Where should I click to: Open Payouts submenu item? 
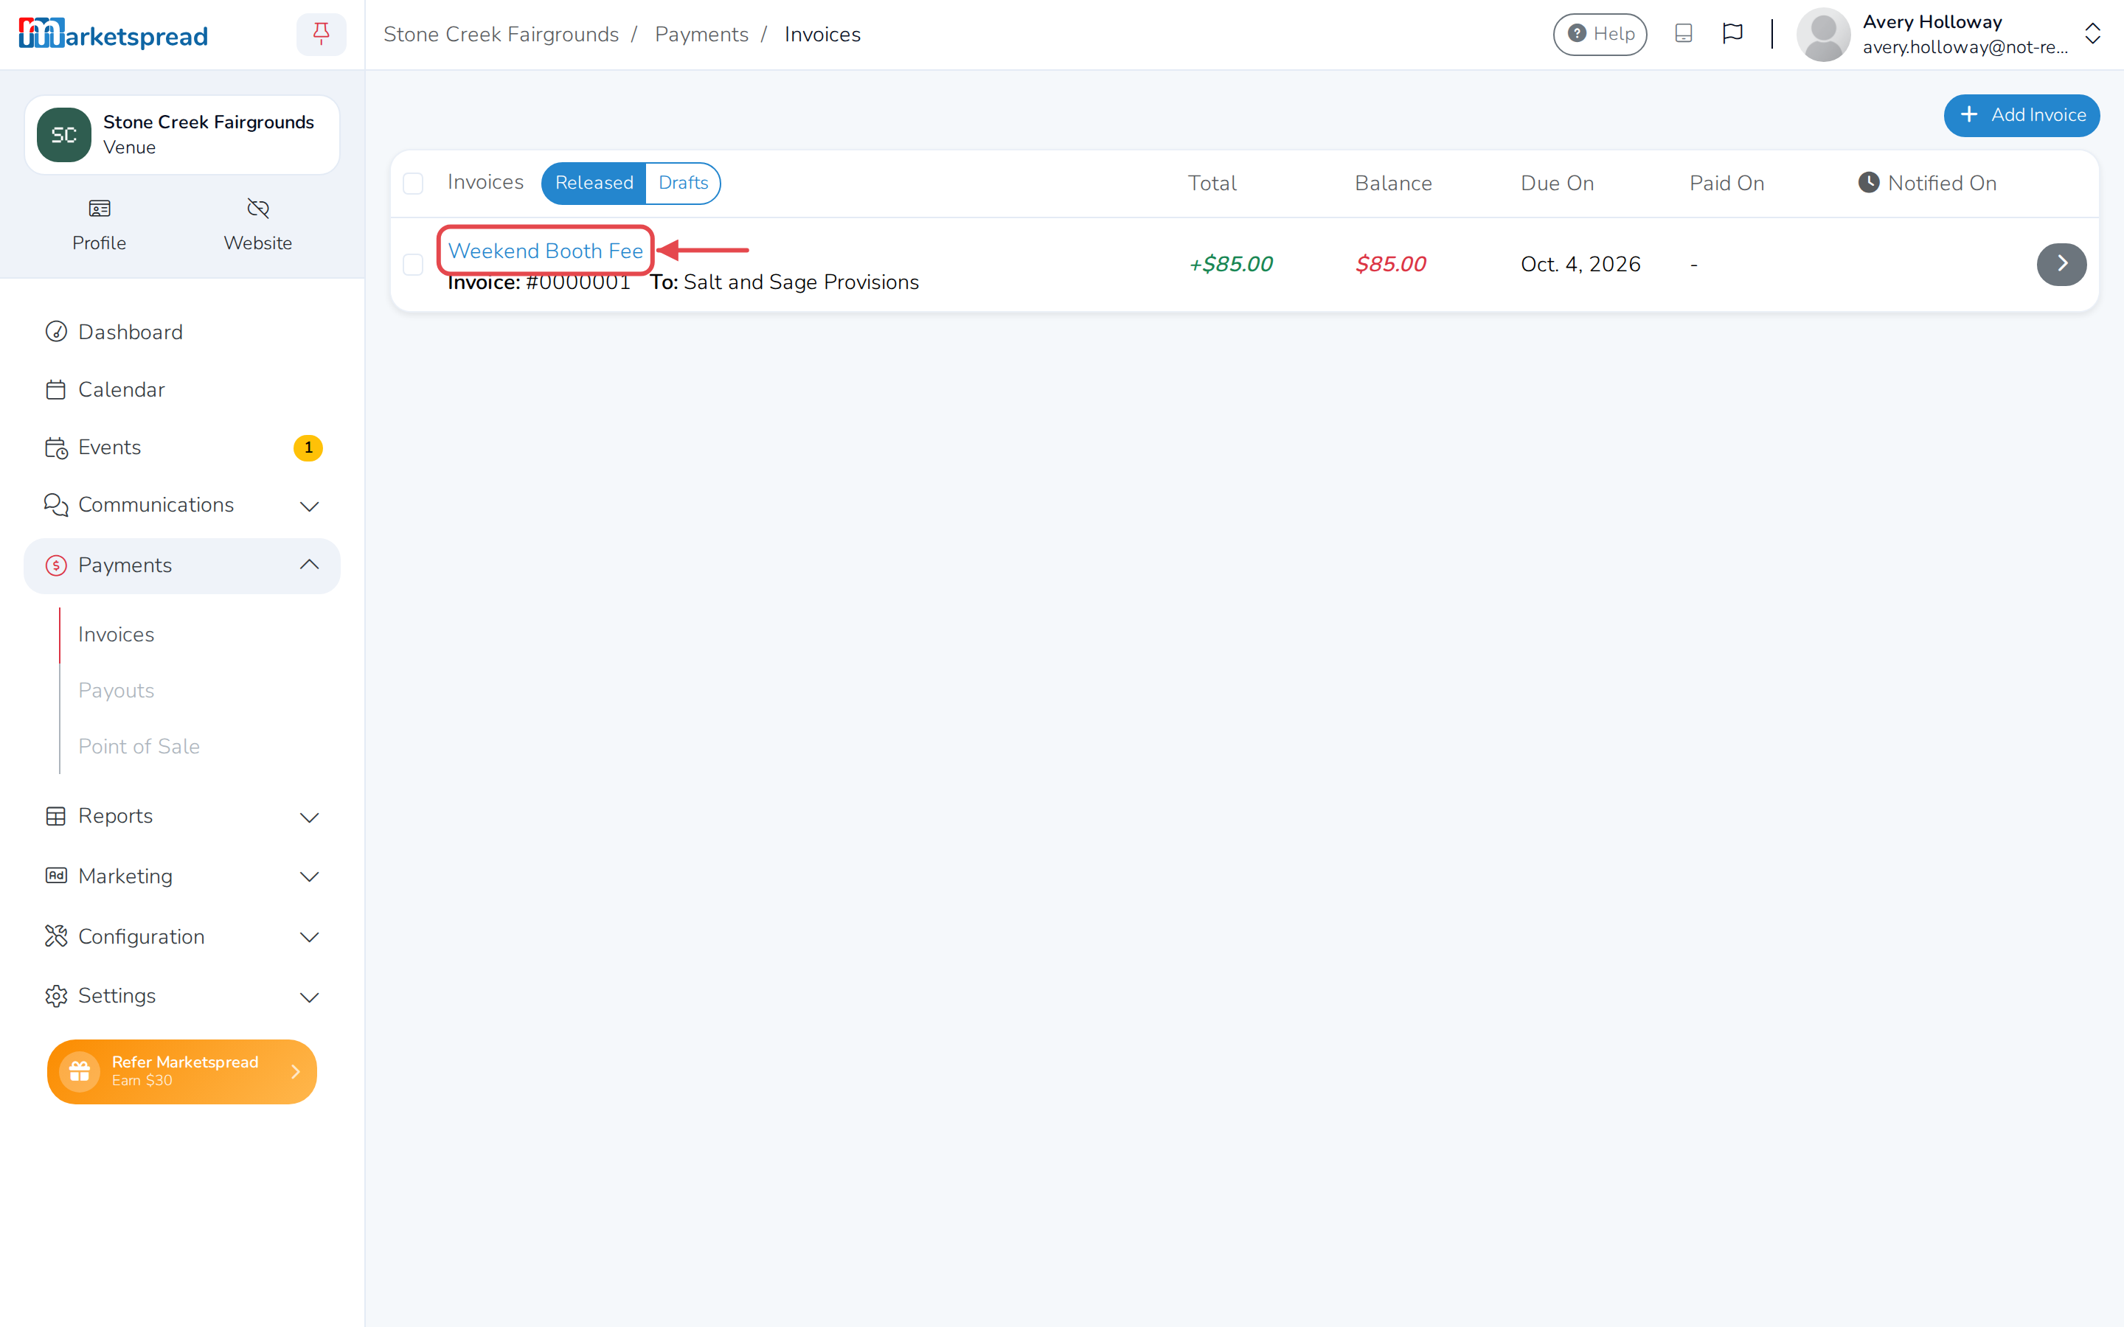point(116,691)
